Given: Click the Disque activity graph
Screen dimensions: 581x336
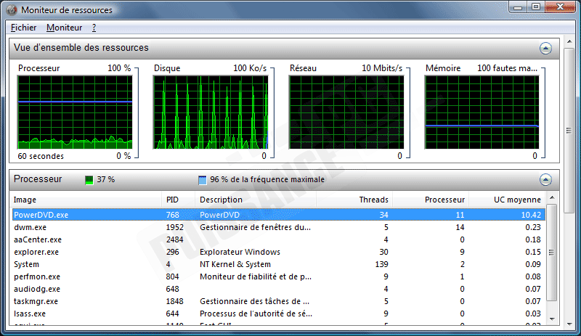Looking at the screenshot, I should (210, 112).
